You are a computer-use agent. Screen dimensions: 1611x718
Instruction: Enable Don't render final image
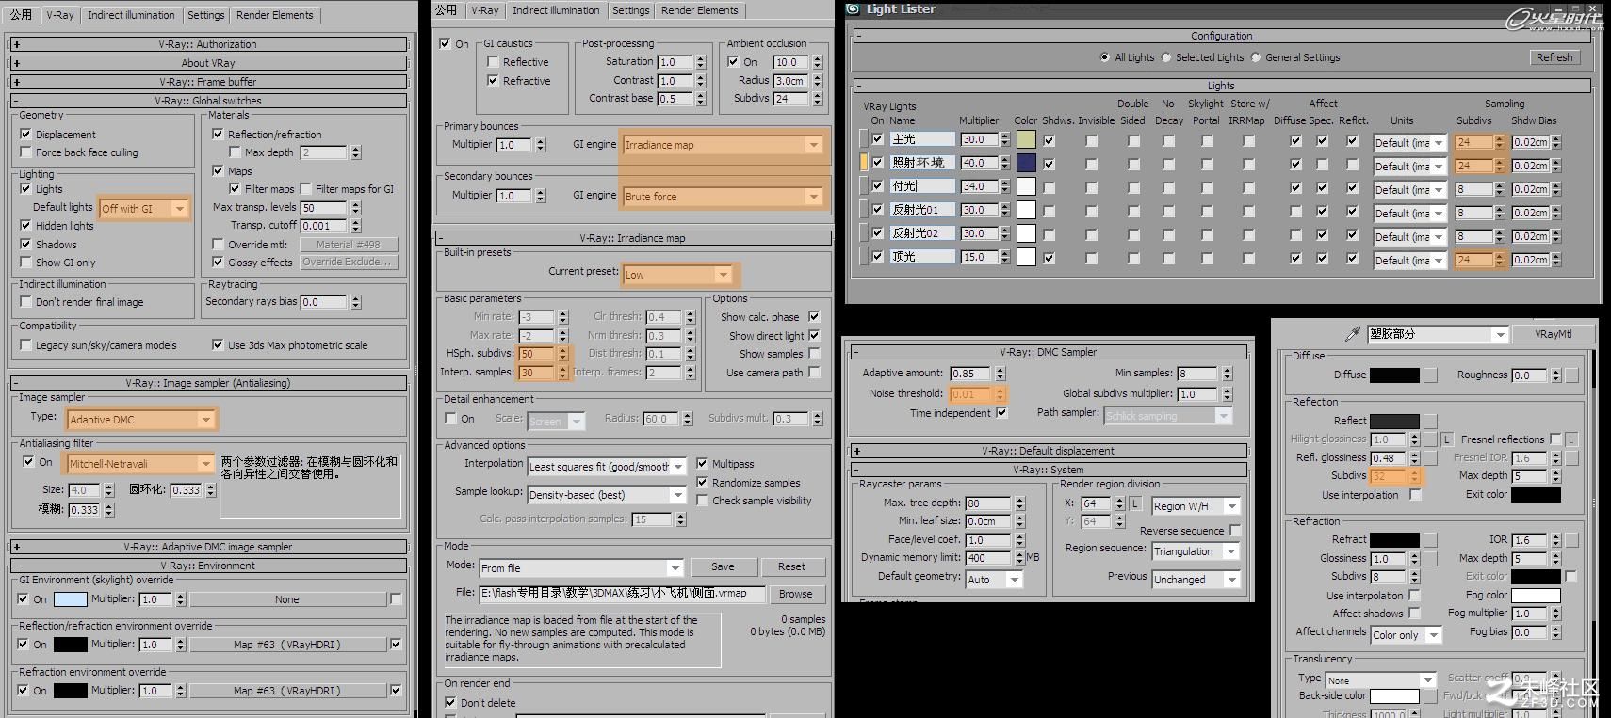pyautogui.click(x=25, y=302)
